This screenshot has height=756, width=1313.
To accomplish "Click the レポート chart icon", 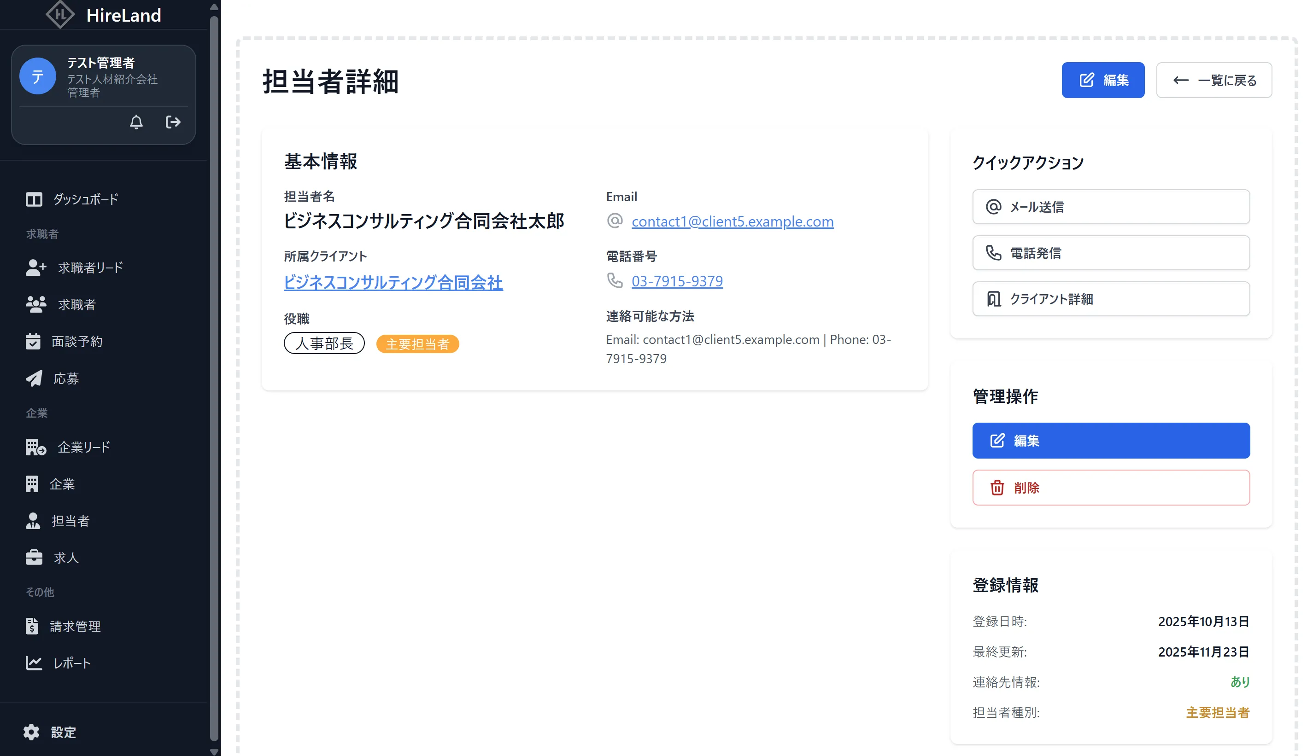I will 34,663.
